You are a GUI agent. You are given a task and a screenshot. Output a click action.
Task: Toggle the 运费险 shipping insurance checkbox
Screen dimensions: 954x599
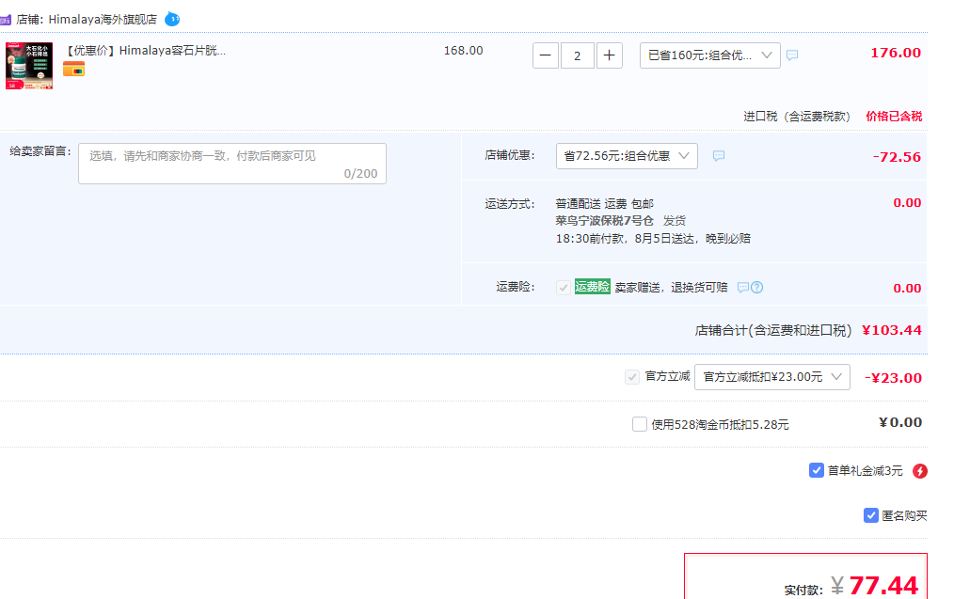pyautogui.click(x=564, y=288)
